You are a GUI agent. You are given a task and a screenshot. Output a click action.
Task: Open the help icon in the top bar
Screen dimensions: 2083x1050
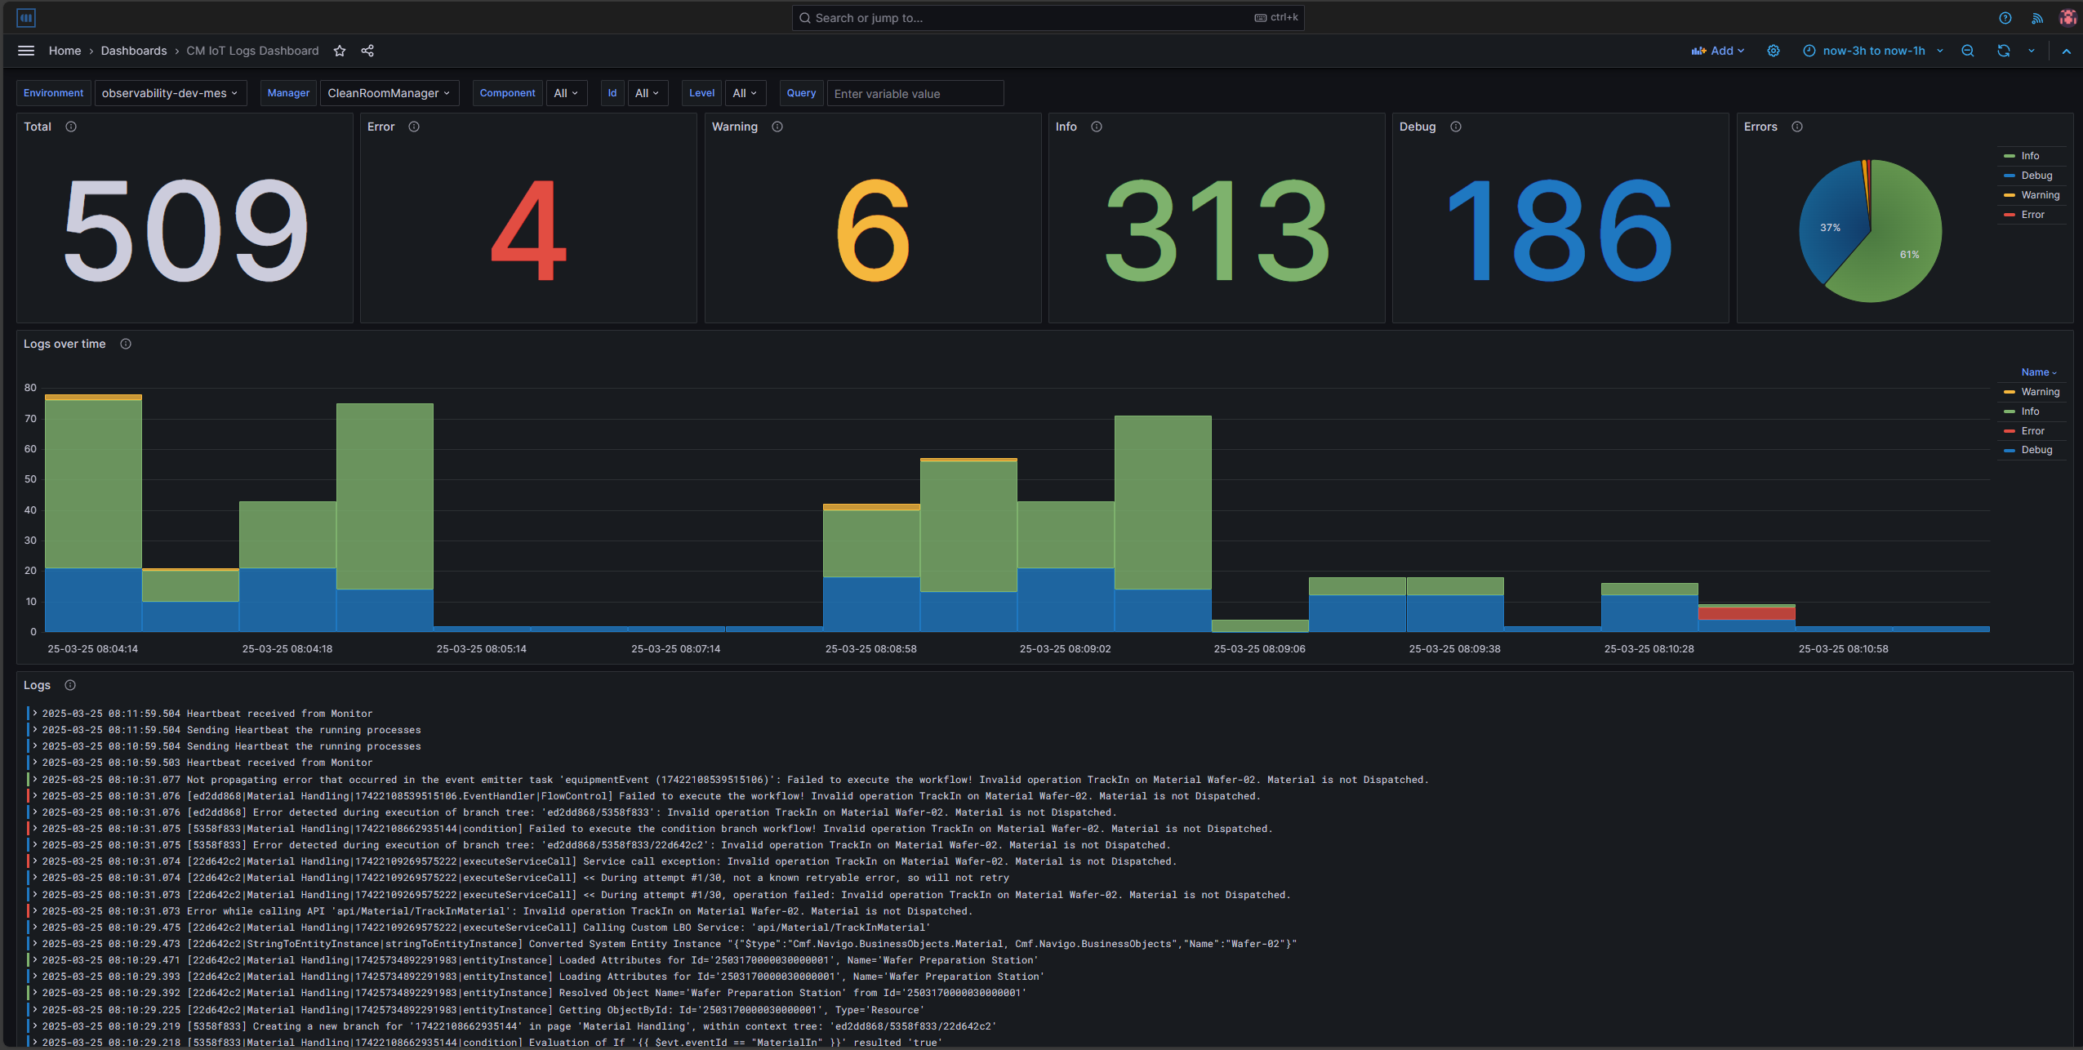coord(2005,17)
